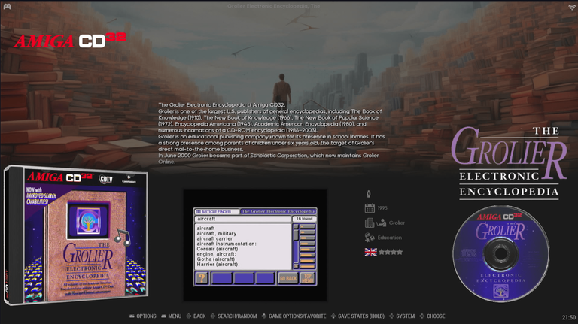The image size is (578, 324).
Task: Open OPTIONS from the bottom help bar
Action: tap(143, 316)
